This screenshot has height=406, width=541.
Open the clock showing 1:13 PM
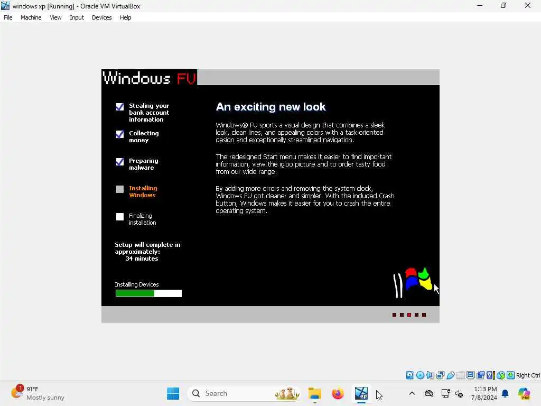[484, 393]
